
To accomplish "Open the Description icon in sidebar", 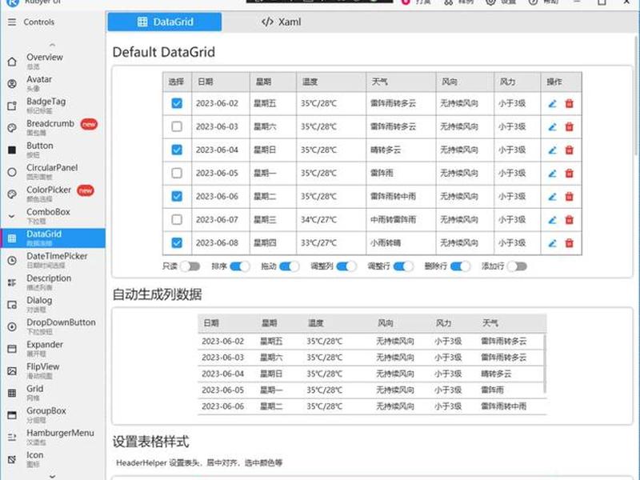I will (12, 282).
